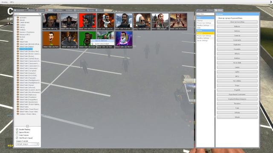Click the Skibidi Toilets (Team Toilet) category icon
Screen dimensions: 273x153
18,111
